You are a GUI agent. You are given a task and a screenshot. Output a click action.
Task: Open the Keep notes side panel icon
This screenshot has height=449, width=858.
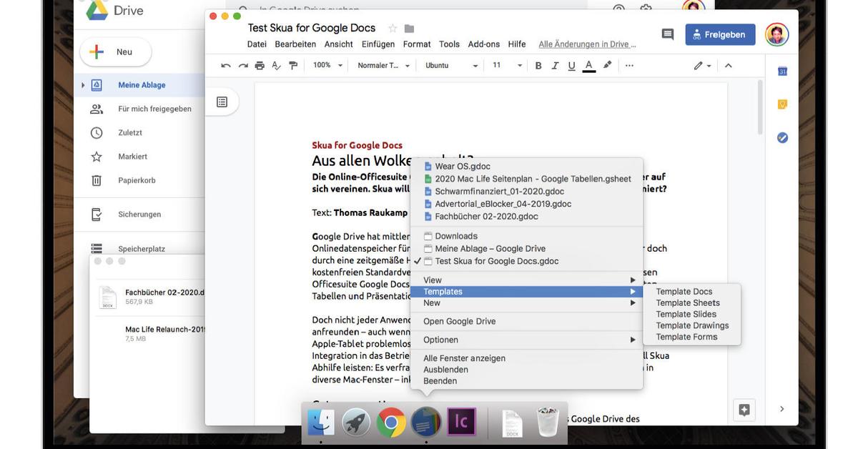pos(782,104)
